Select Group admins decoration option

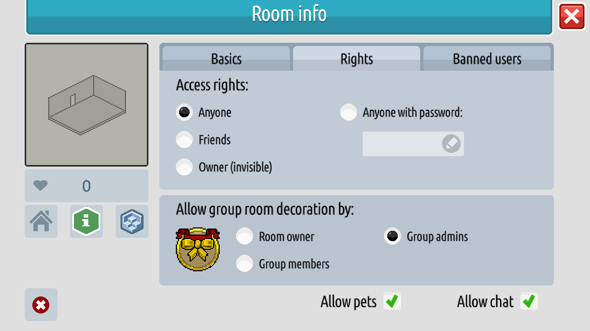pyautogui.click(x=392, y=237)
